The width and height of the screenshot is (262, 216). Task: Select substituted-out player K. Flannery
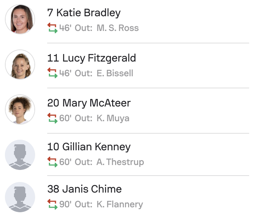tap(120, 205)
